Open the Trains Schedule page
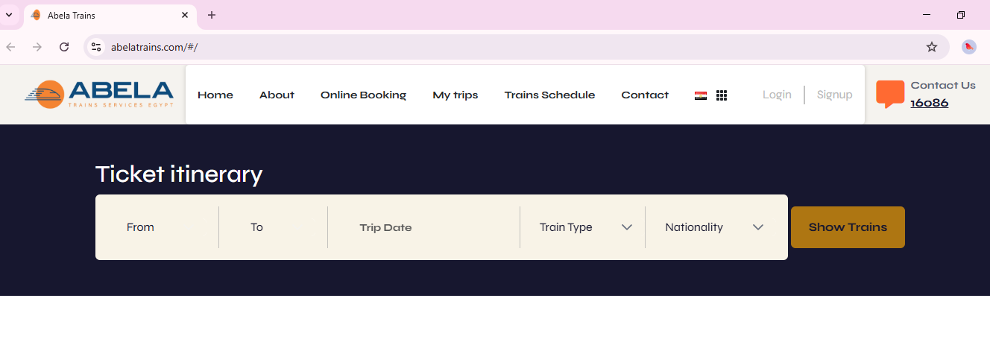Image resolution: width=990 pixels, height=345 pixels. click(549, 95)
